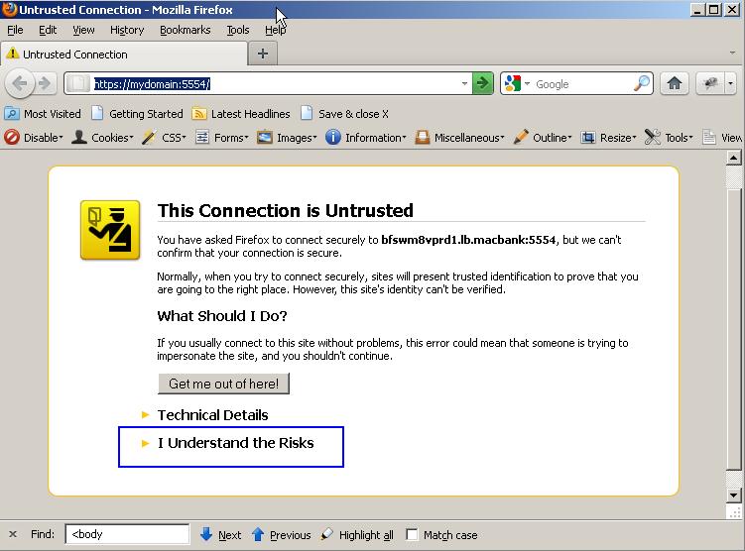Click the search magnifier icon

click(642, 83)
